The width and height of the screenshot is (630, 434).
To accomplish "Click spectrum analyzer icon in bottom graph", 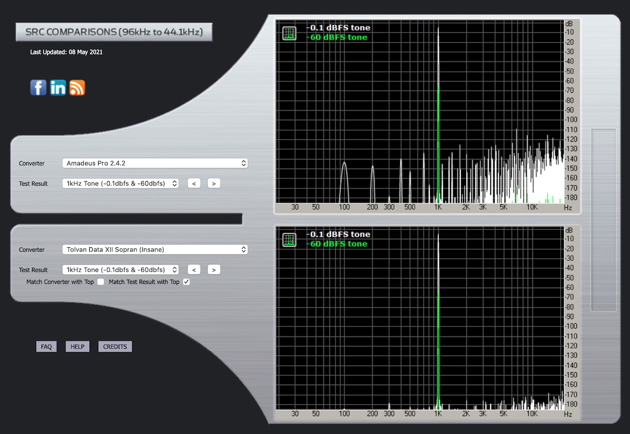I will [289, 240].
